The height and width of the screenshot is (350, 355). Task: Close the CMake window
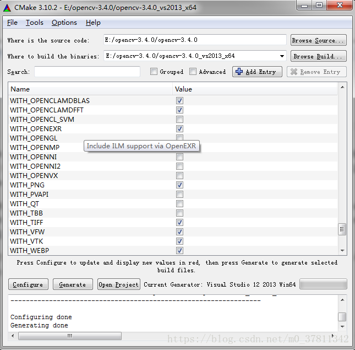(340, 5)
